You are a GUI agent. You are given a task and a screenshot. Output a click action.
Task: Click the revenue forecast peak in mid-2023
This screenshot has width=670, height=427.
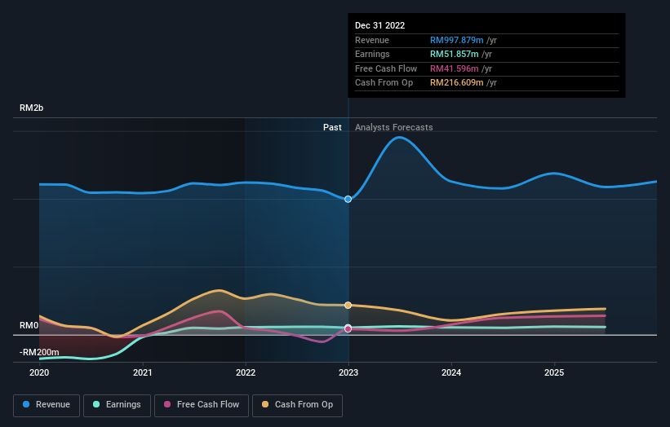point(399,138)
